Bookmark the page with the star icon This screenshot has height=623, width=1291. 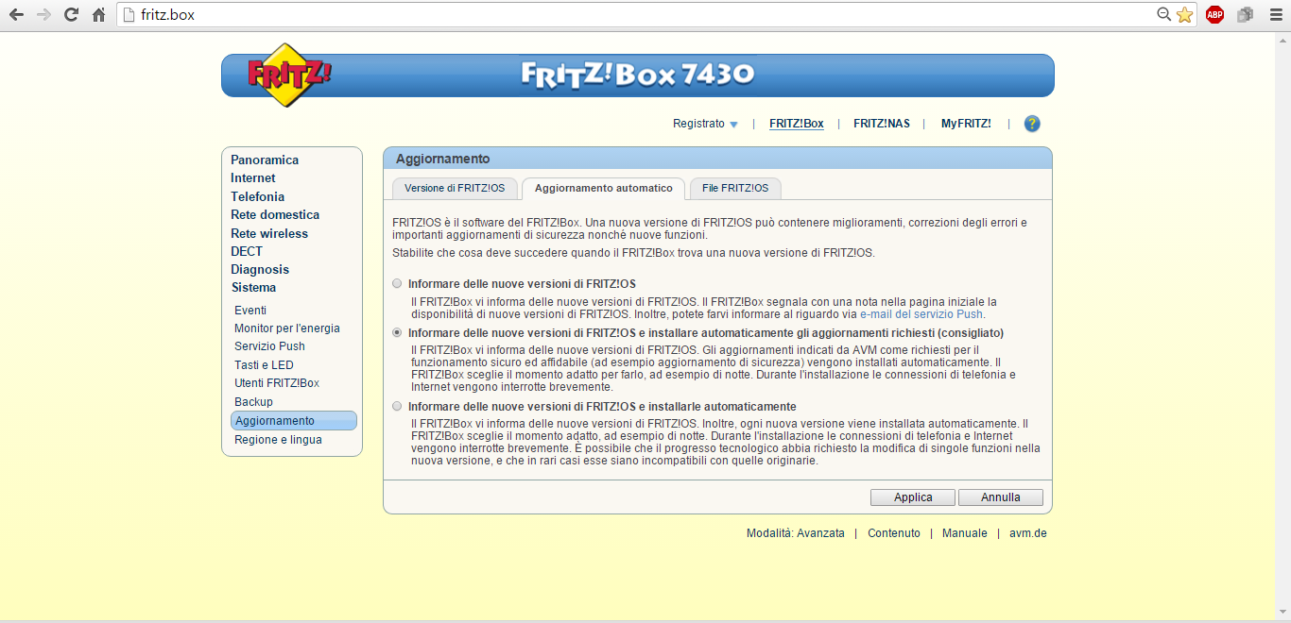[1184, 15]
